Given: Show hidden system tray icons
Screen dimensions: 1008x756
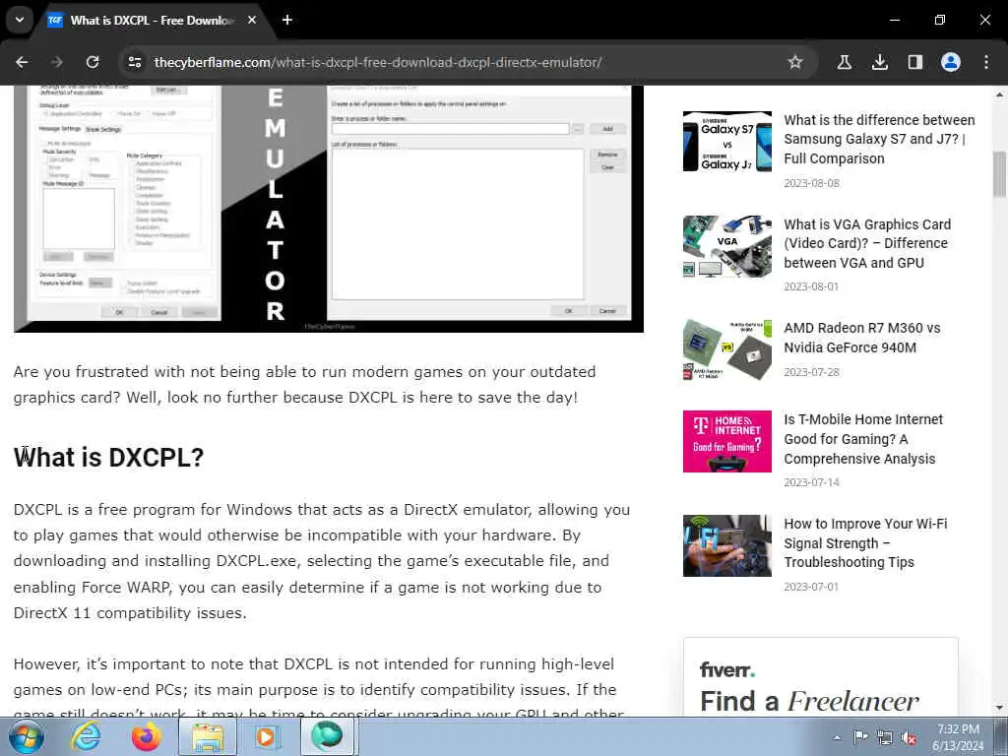Looking at the screenshot, I should pyautogui.click(x=837, y=737).
